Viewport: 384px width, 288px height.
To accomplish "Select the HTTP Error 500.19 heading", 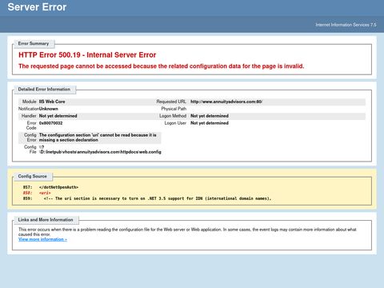I will (x=87, y=55).
